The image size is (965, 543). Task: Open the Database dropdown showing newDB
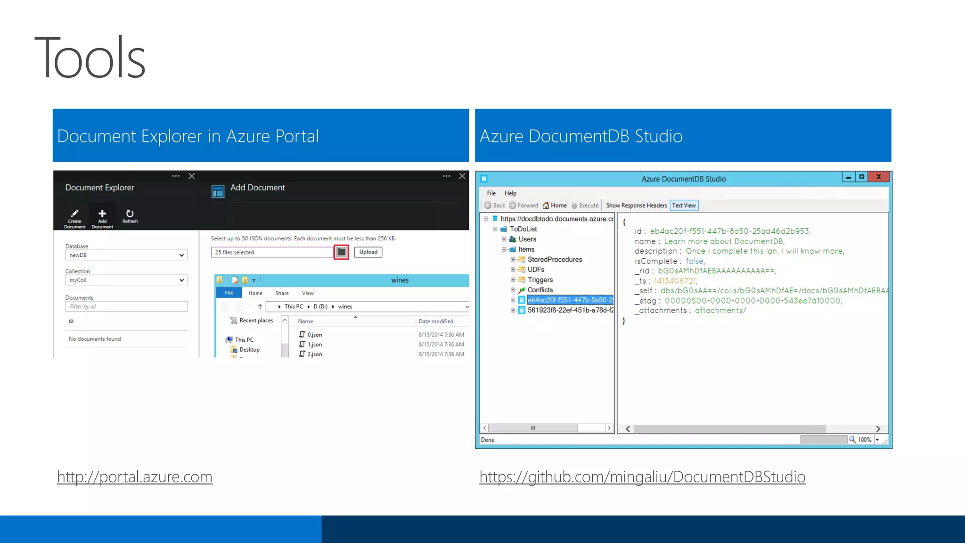[x=126, y=255]
